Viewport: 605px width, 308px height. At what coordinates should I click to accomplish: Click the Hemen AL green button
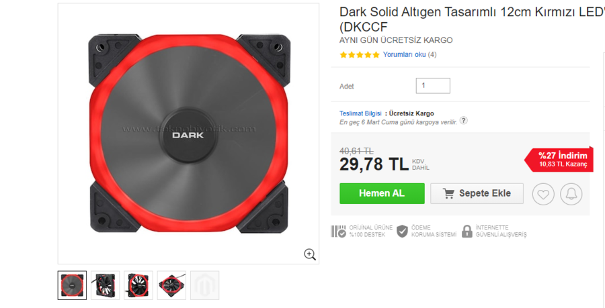pos(382,193)
